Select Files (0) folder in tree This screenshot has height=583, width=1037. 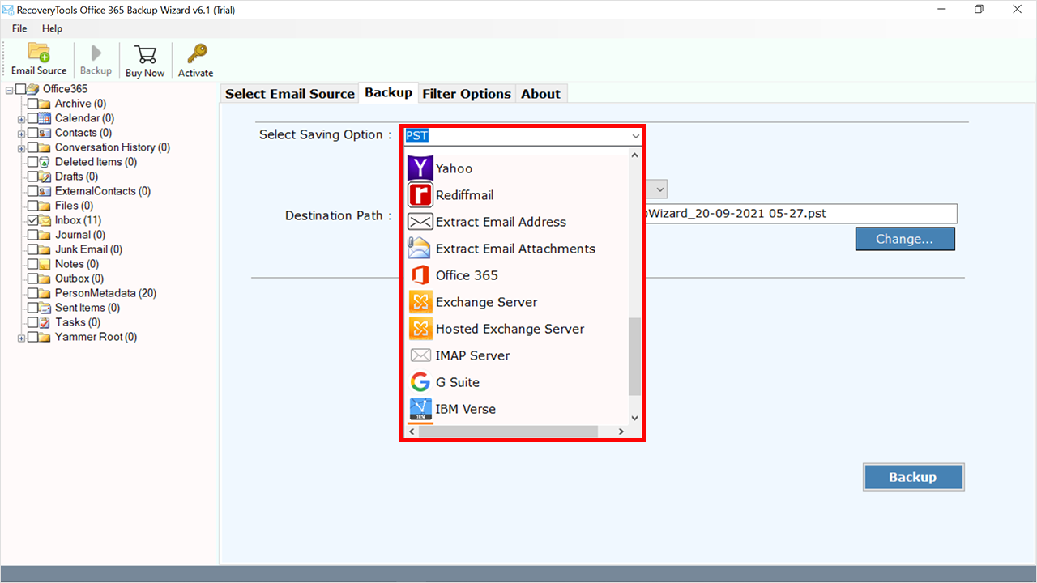pos(74,206)
